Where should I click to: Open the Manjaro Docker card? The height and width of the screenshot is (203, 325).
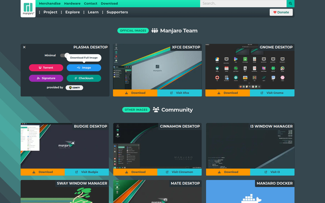point(250,191)
